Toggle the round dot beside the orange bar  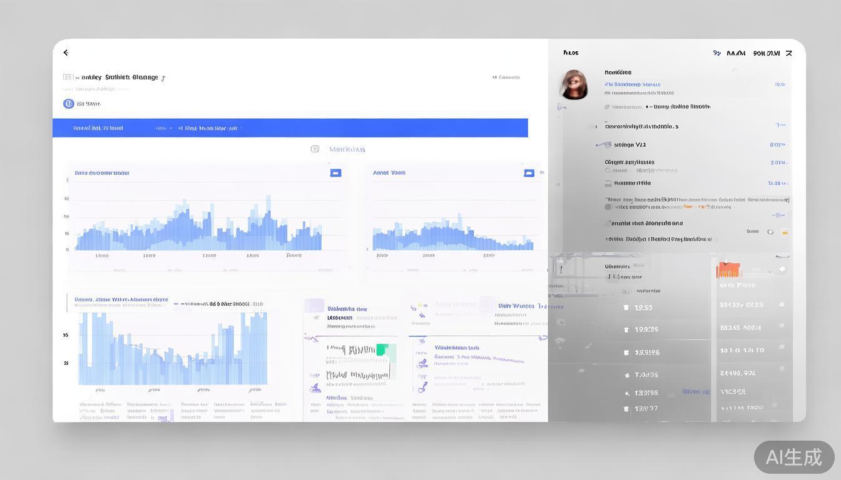(x=782, y=269)
